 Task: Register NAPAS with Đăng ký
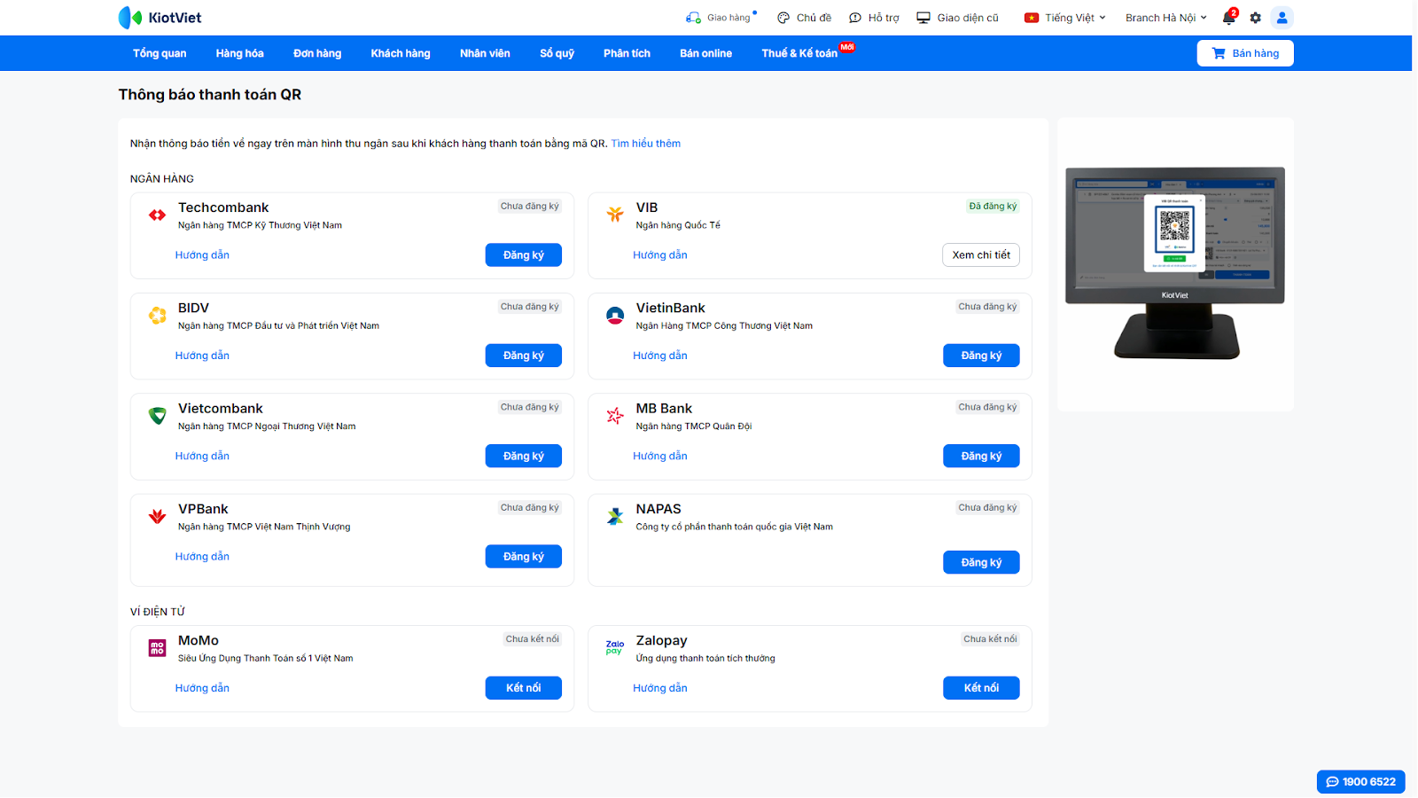point(981,562)
